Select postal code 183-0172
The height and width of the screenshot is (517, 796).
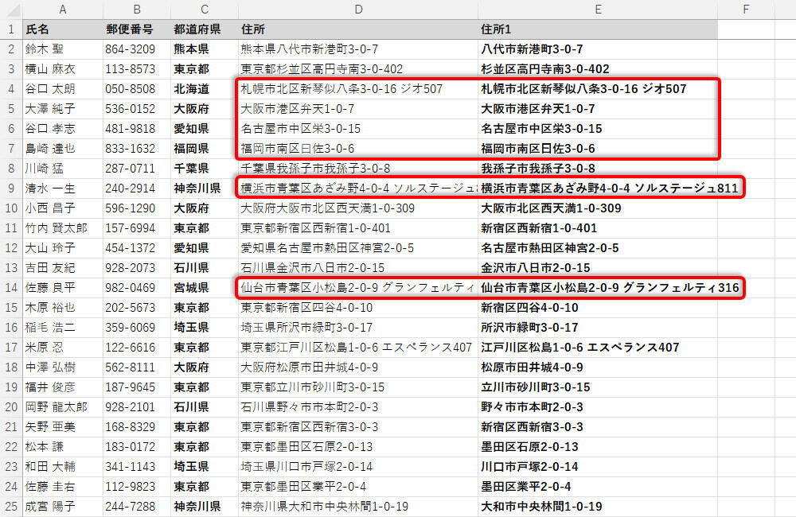[137, 447]
